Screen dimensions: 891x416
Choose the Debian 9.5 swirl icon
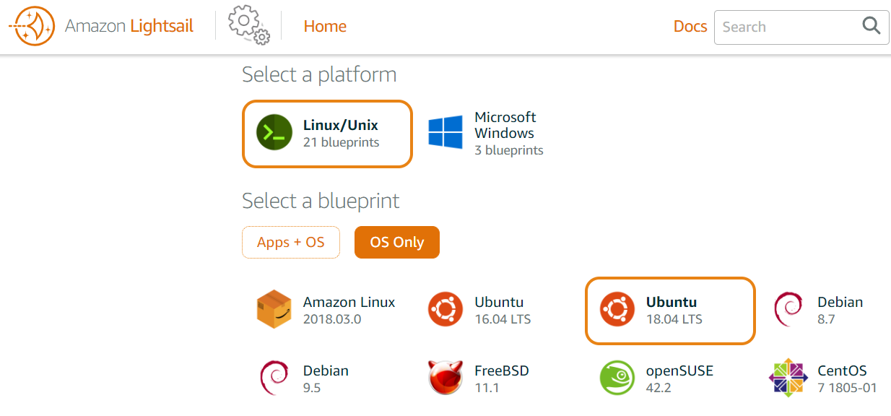click(274, 378)
